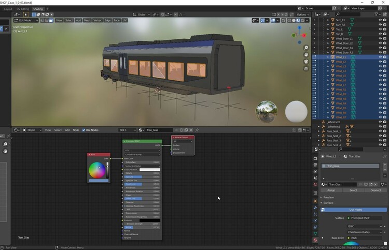
Task: Open the Material properties tab icon
Action: pyautogui.click(x=315, y=240)
